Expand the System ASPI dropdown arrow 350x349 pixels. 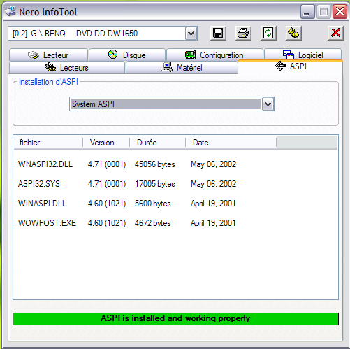pyautogui.click(x=268, y=104)
